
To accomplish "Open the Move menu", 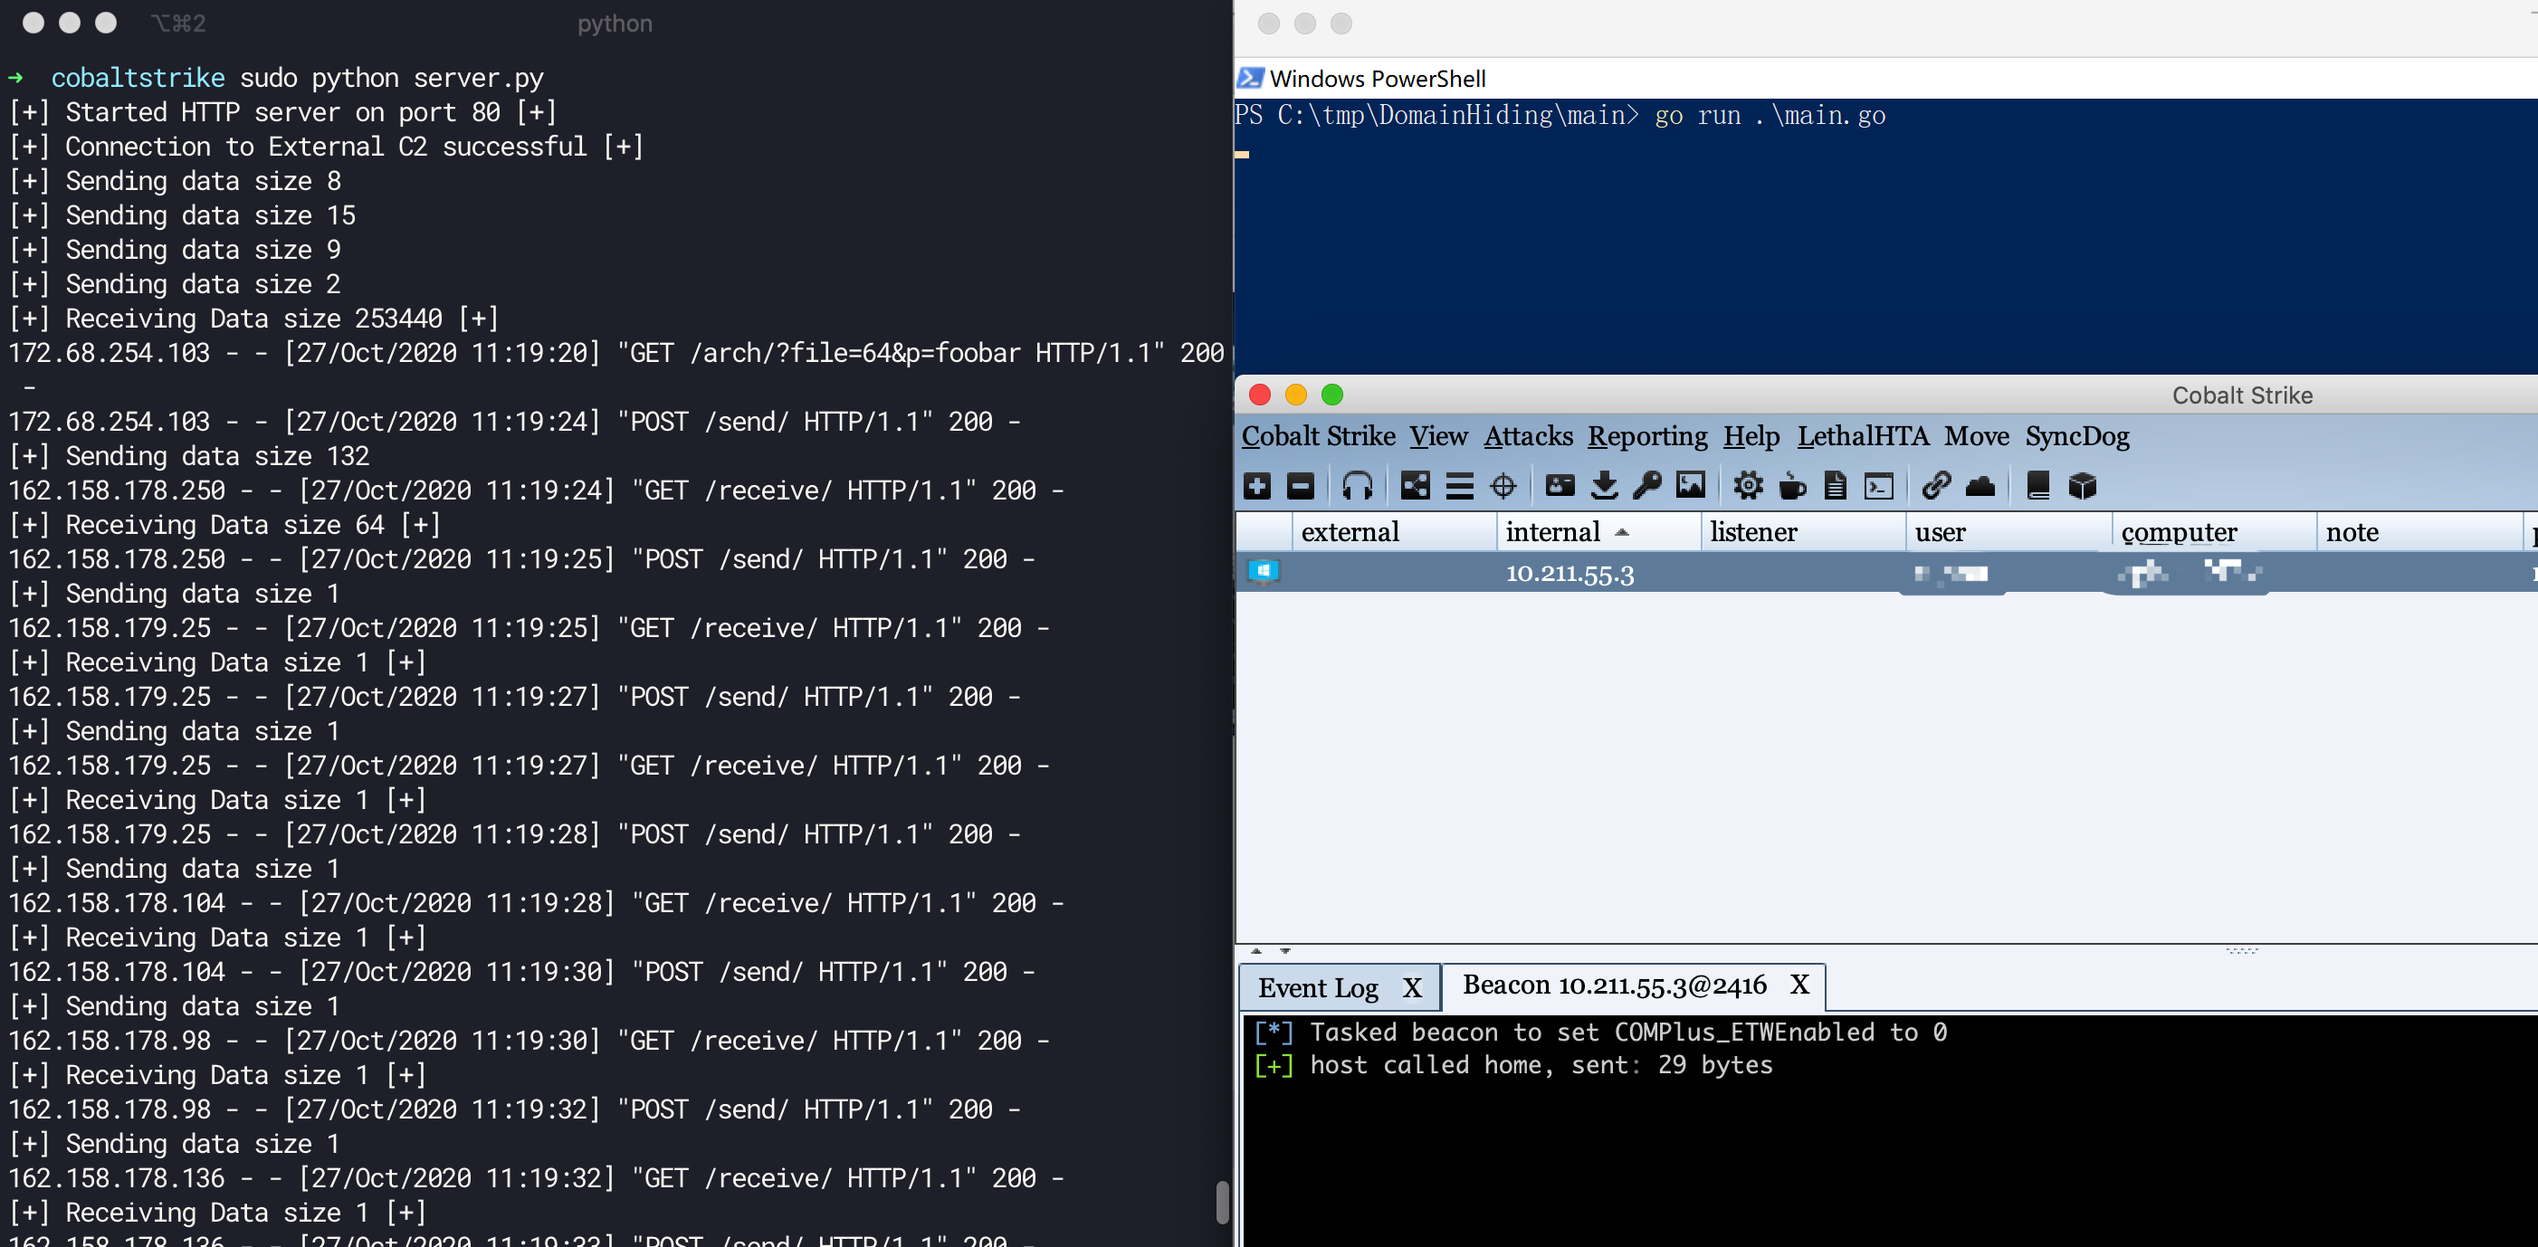I will [x=1977, y=436].
